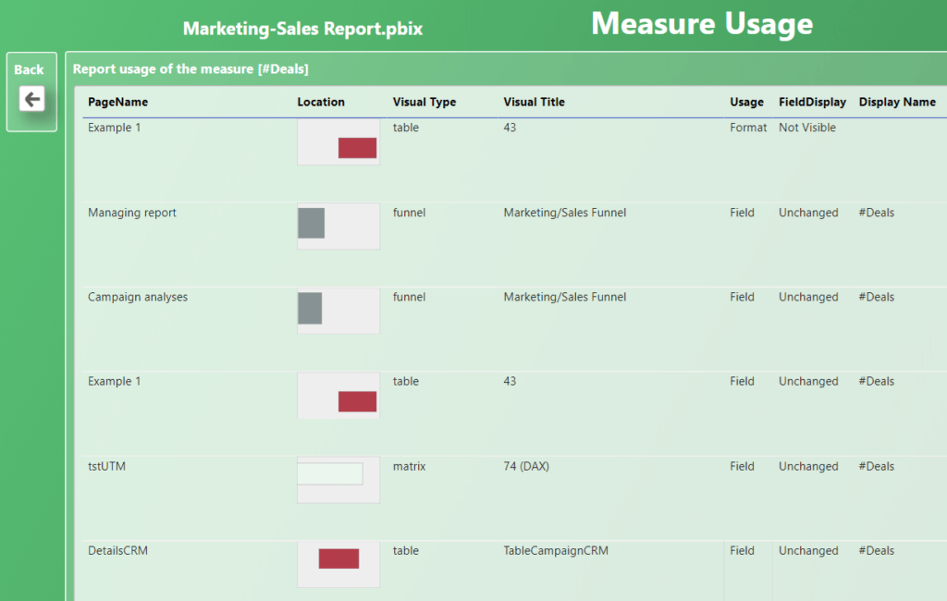Click the Usage column header
Screen dimensions: 947x601
(746, 103)
